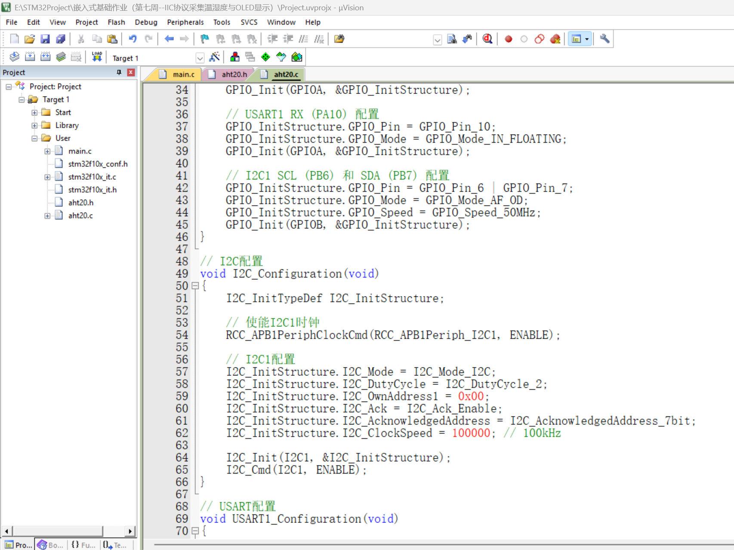Expand main.c dependencies in tree
Image resolution: width=734 pixels, height=550 pixels.
(x=47, y=151)
